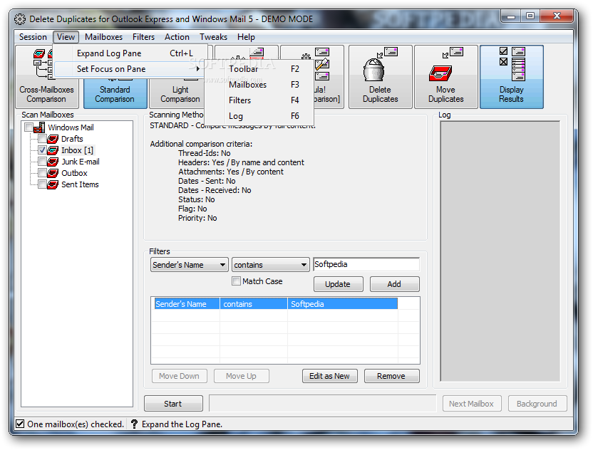Open the Help menu
Image resolution: width=593 pixels, height=450 pixels.
(246, 37)
